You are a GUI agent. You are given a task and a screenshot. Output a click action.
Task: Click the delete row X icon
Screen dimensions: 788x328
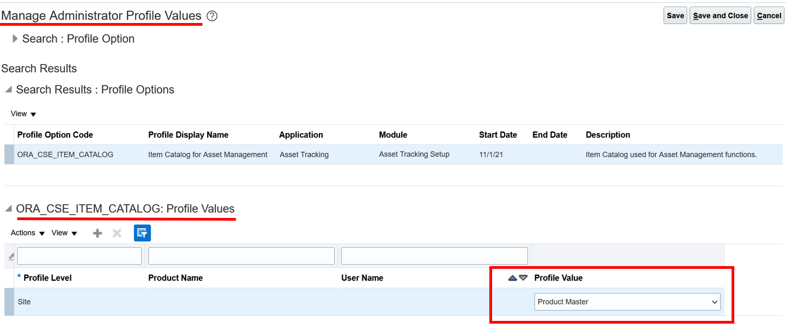click(x=117, y=233)
